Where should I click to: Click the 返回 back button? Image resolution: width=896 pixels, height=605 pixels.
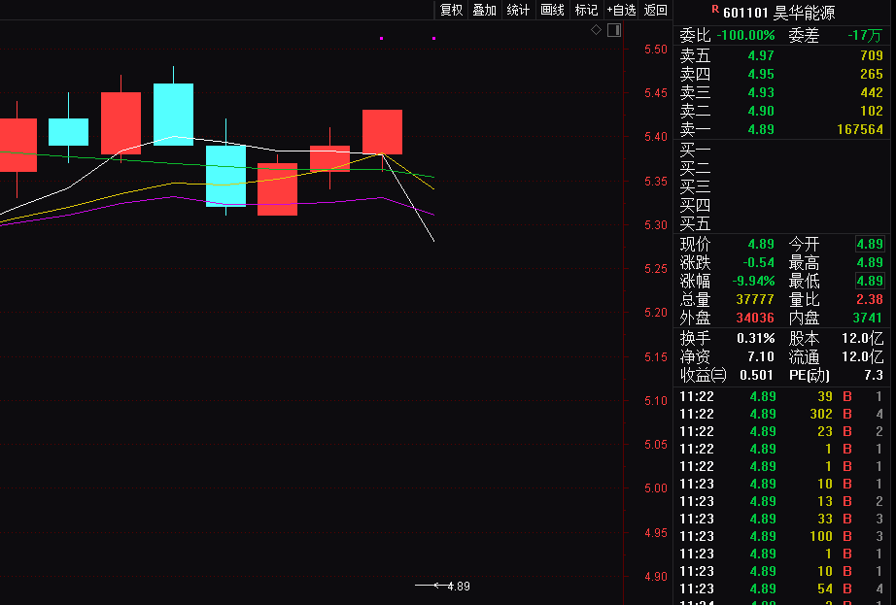coord(655,10)
